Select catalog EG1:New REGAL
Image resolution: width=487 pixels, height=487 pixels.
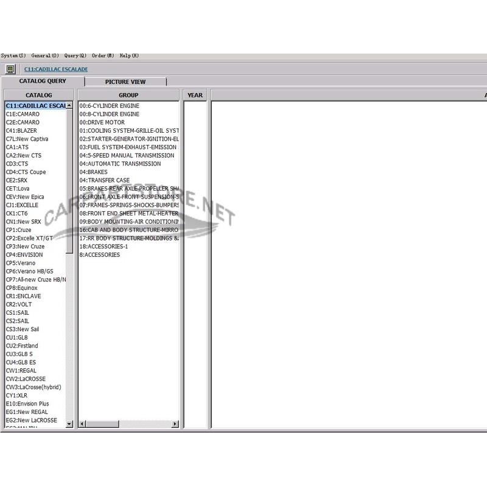27,412
